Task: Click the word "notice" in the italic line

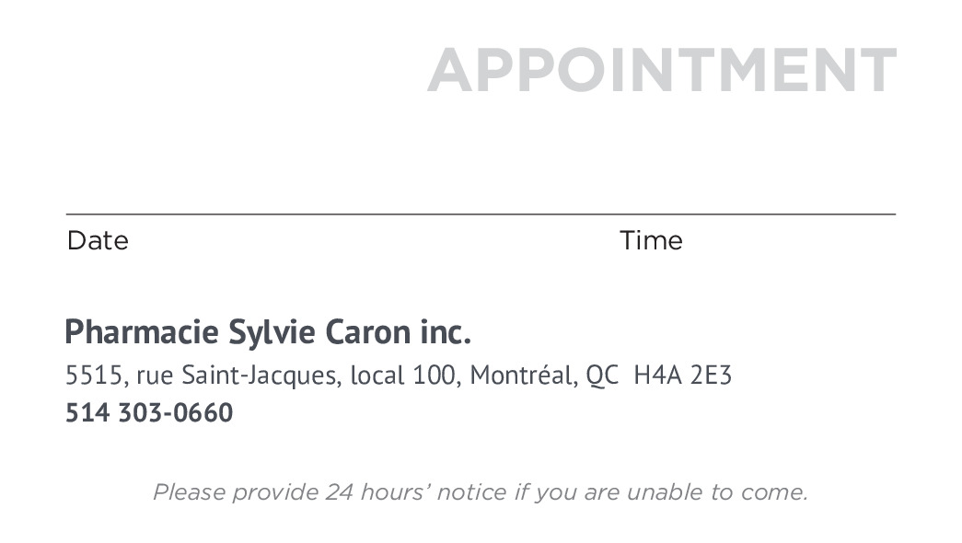Action: coord(470,492)
